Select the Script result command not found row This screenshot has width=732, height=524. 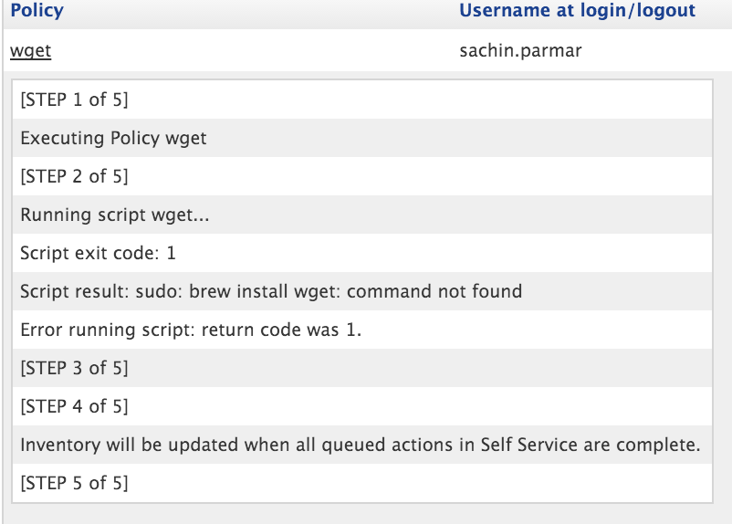[x=362, y=291]
